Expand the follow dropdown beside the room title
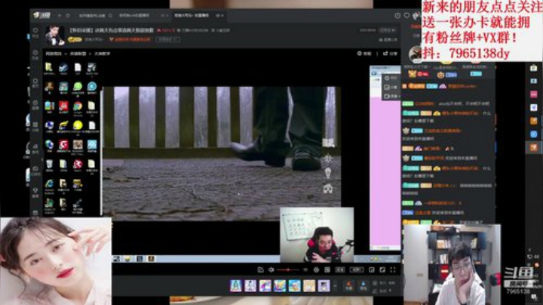Screen dimensions: 543x305 pyautogui.click(x=388, y=30)
